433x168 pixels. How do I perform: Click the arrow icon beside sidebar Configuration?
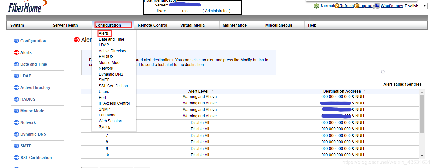pyautogui.click(x=16, y=41)
